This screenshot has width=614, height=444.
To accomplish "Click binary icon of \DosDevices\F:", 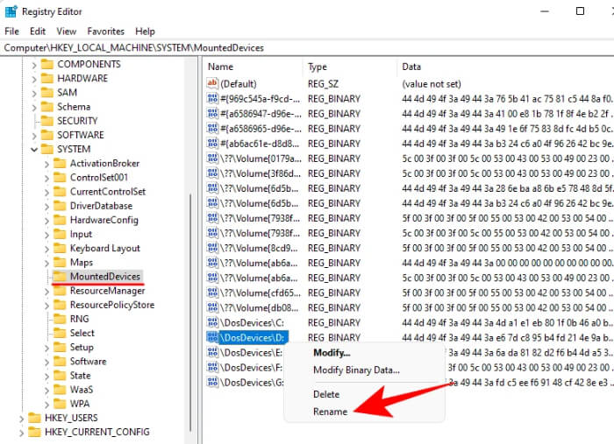I will coord(212,368).
